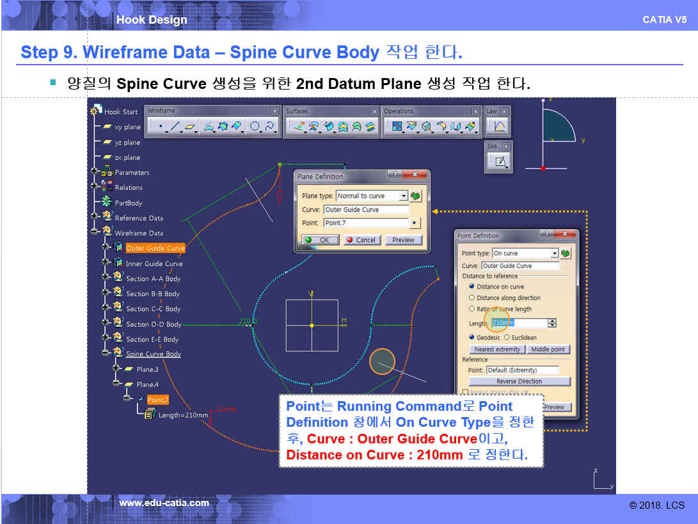This screenshot has height=524, width=698.
Task: Click OK in Plane Definition dialog
Action: [x=320, y=240]
